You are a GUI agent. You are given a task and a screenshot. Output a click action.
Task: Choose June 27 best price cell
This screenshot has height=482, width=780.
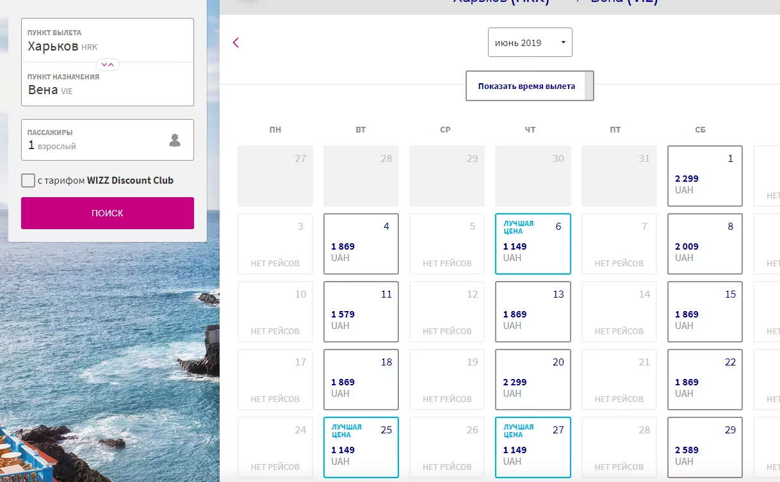click(533, 447)
